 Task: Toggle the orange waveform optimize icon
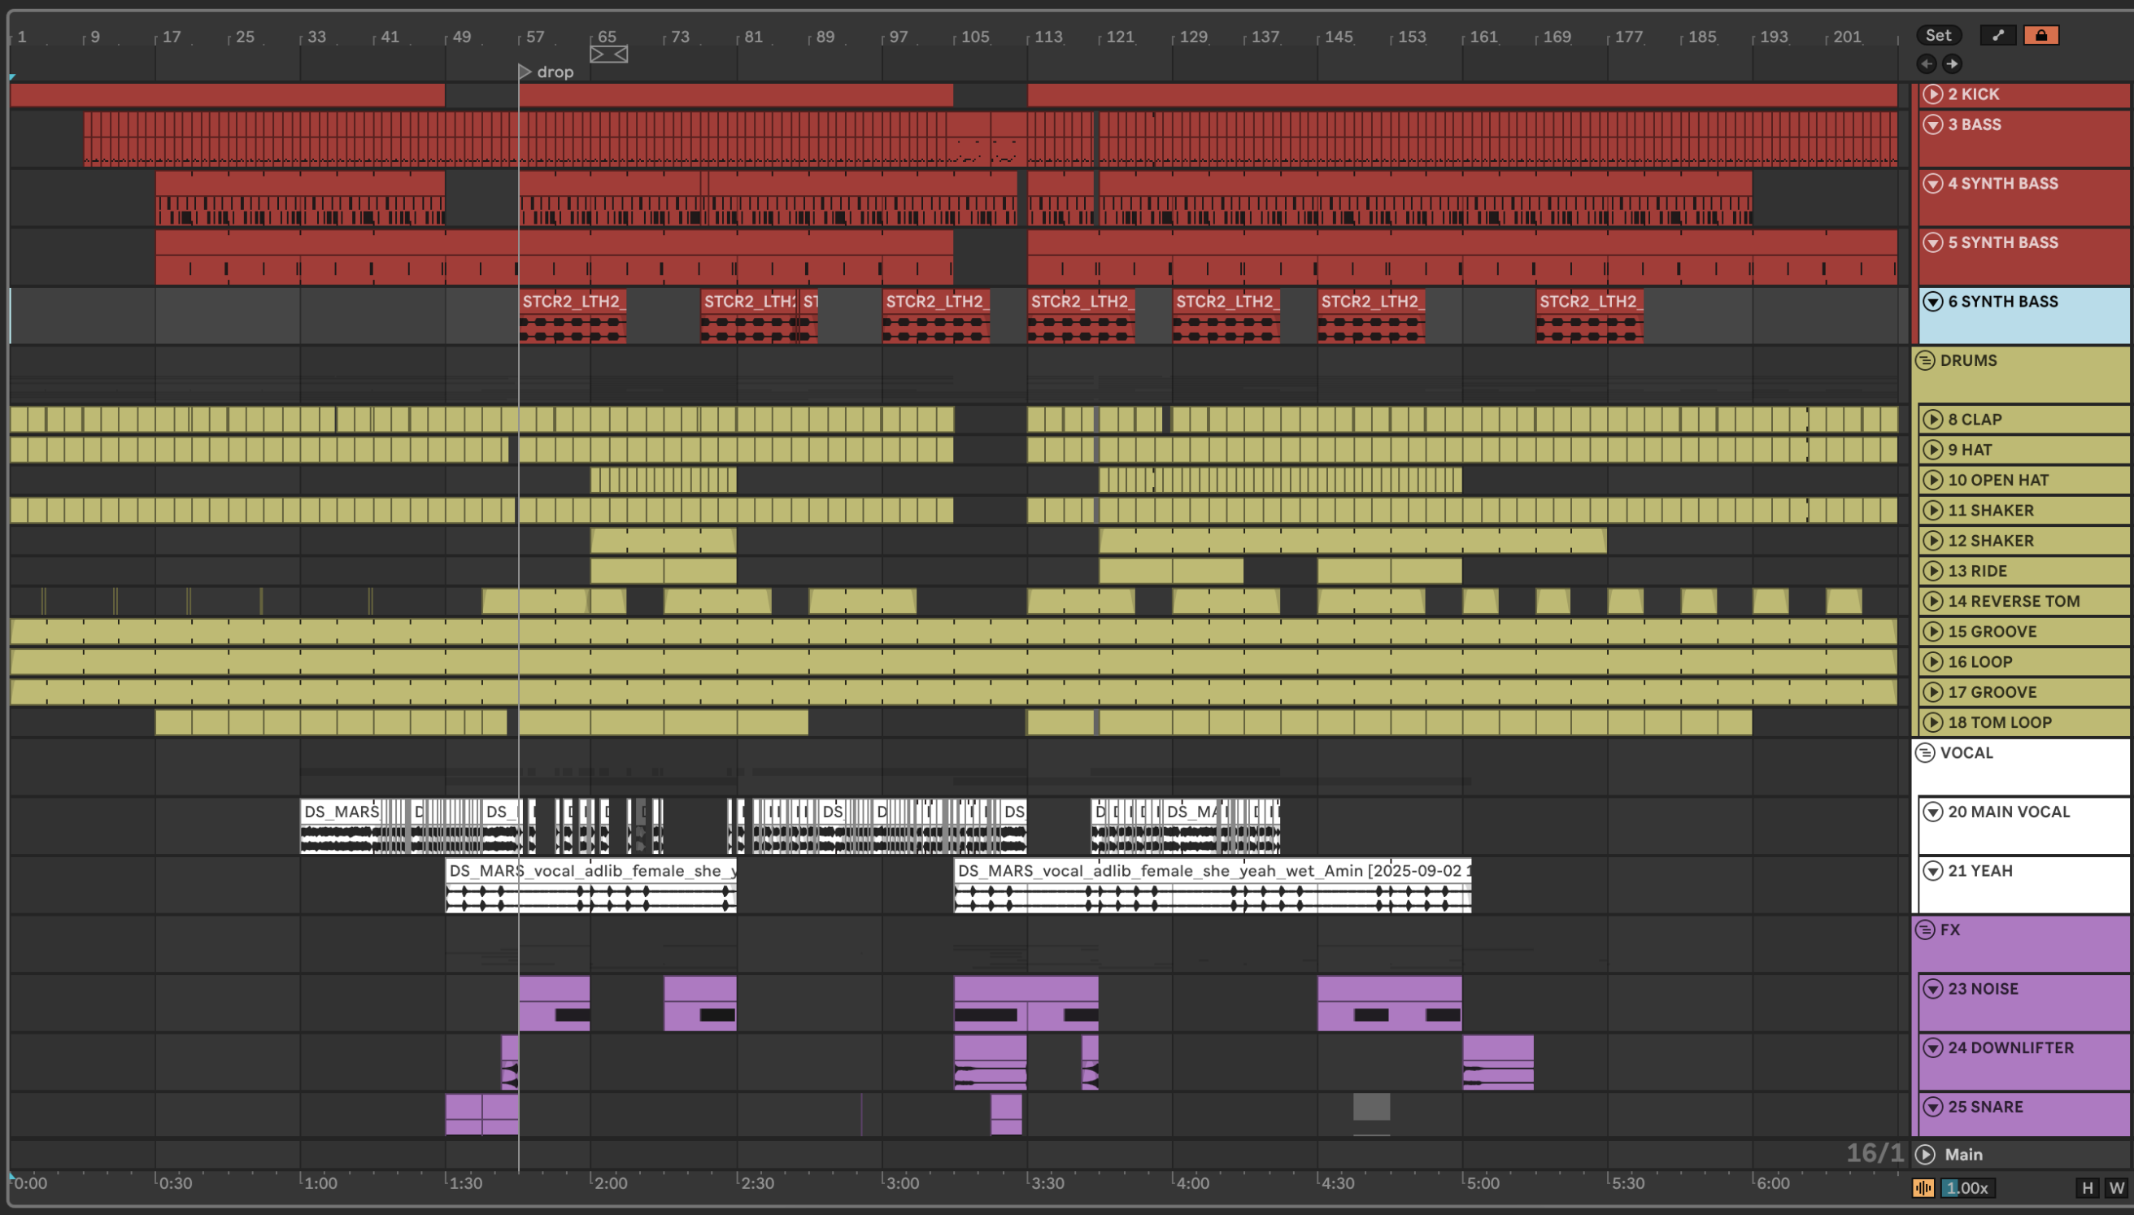click(1923, 1187)
